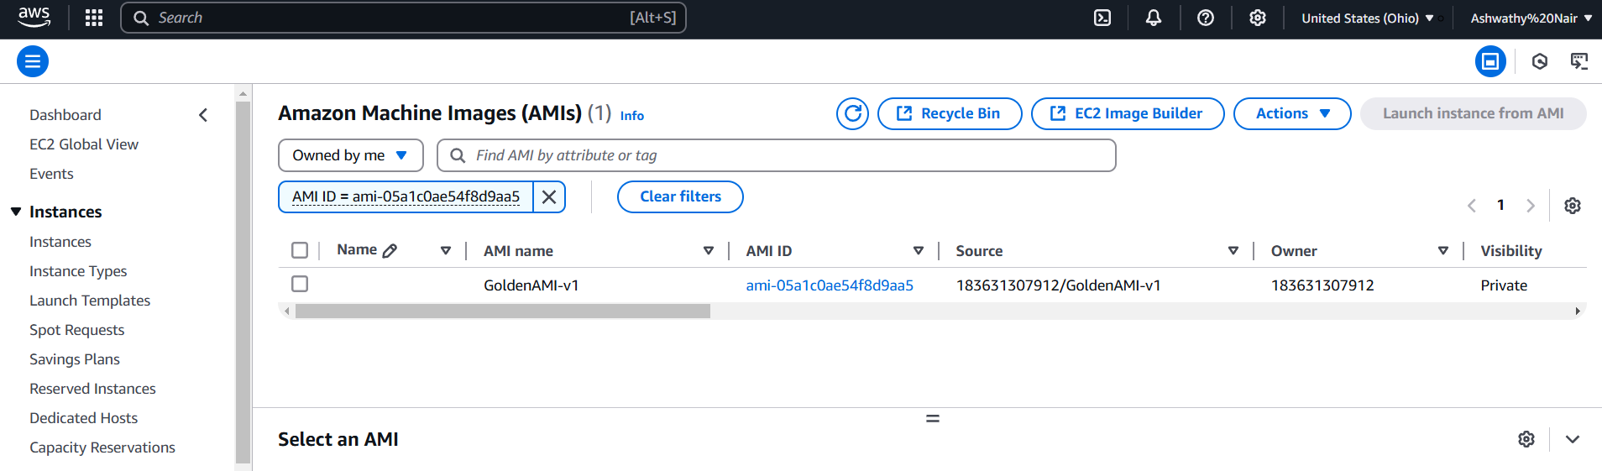Open Reserved Instances
Viewport: 1602px width, 471px height.
pyautogui.click(x=92, y=389)
